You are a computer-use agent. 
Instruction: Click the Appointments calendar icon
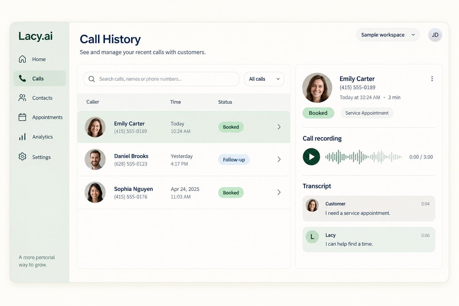22,117
